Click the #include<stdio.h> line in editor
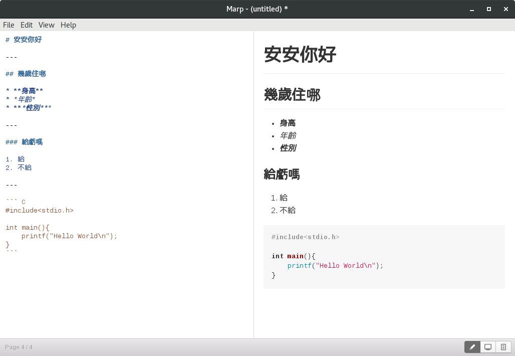Image resolution: width=515 pixels, height=356 pixels. tap(40, 211)
